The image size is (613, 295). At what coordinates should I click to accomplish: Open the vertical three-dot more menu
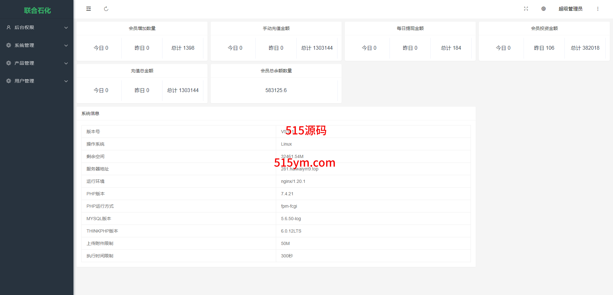(x=598, y=9)
